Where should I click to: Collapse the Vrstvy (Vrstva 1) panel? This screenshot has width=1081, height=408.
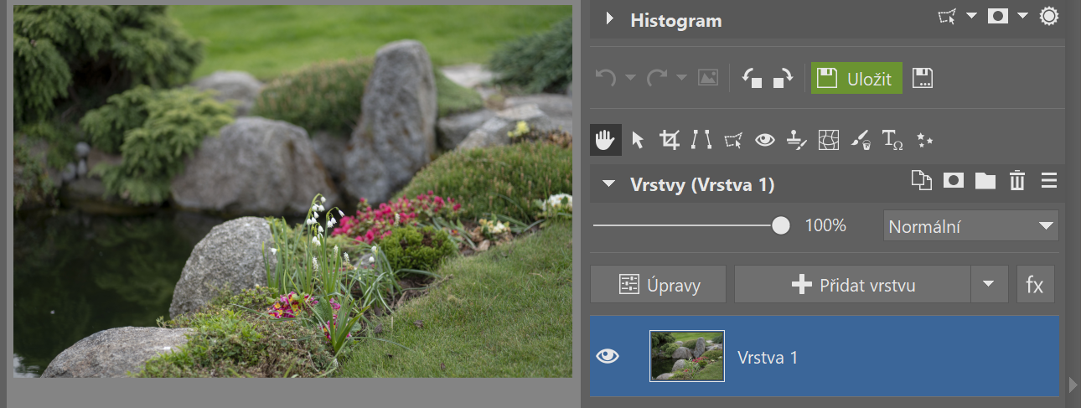609,183
